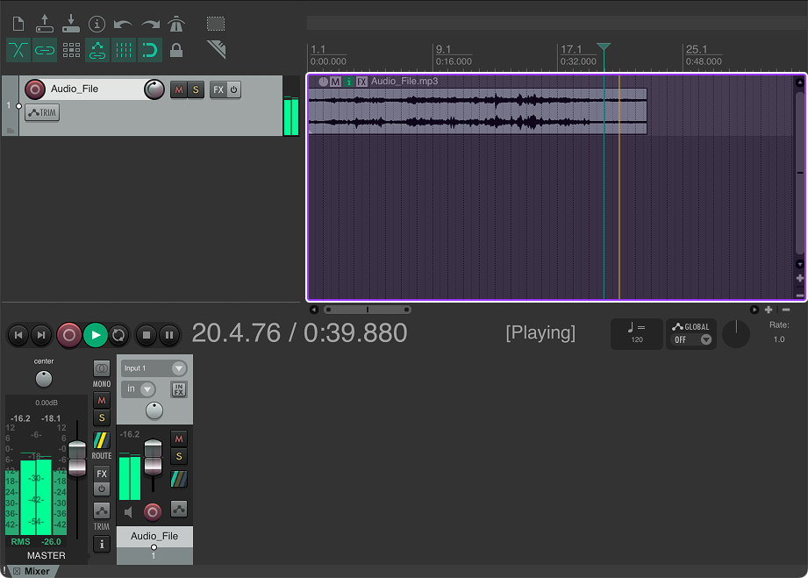Click the dotted rectangle toolbar icon
The height and width of the screenshot is (578, 808).
(216, 24)
